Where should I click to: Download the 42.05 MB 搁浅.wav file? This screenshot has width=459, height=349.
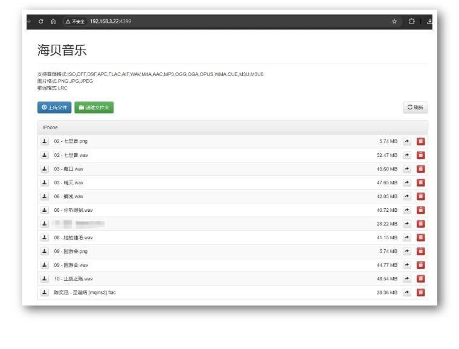45,196
